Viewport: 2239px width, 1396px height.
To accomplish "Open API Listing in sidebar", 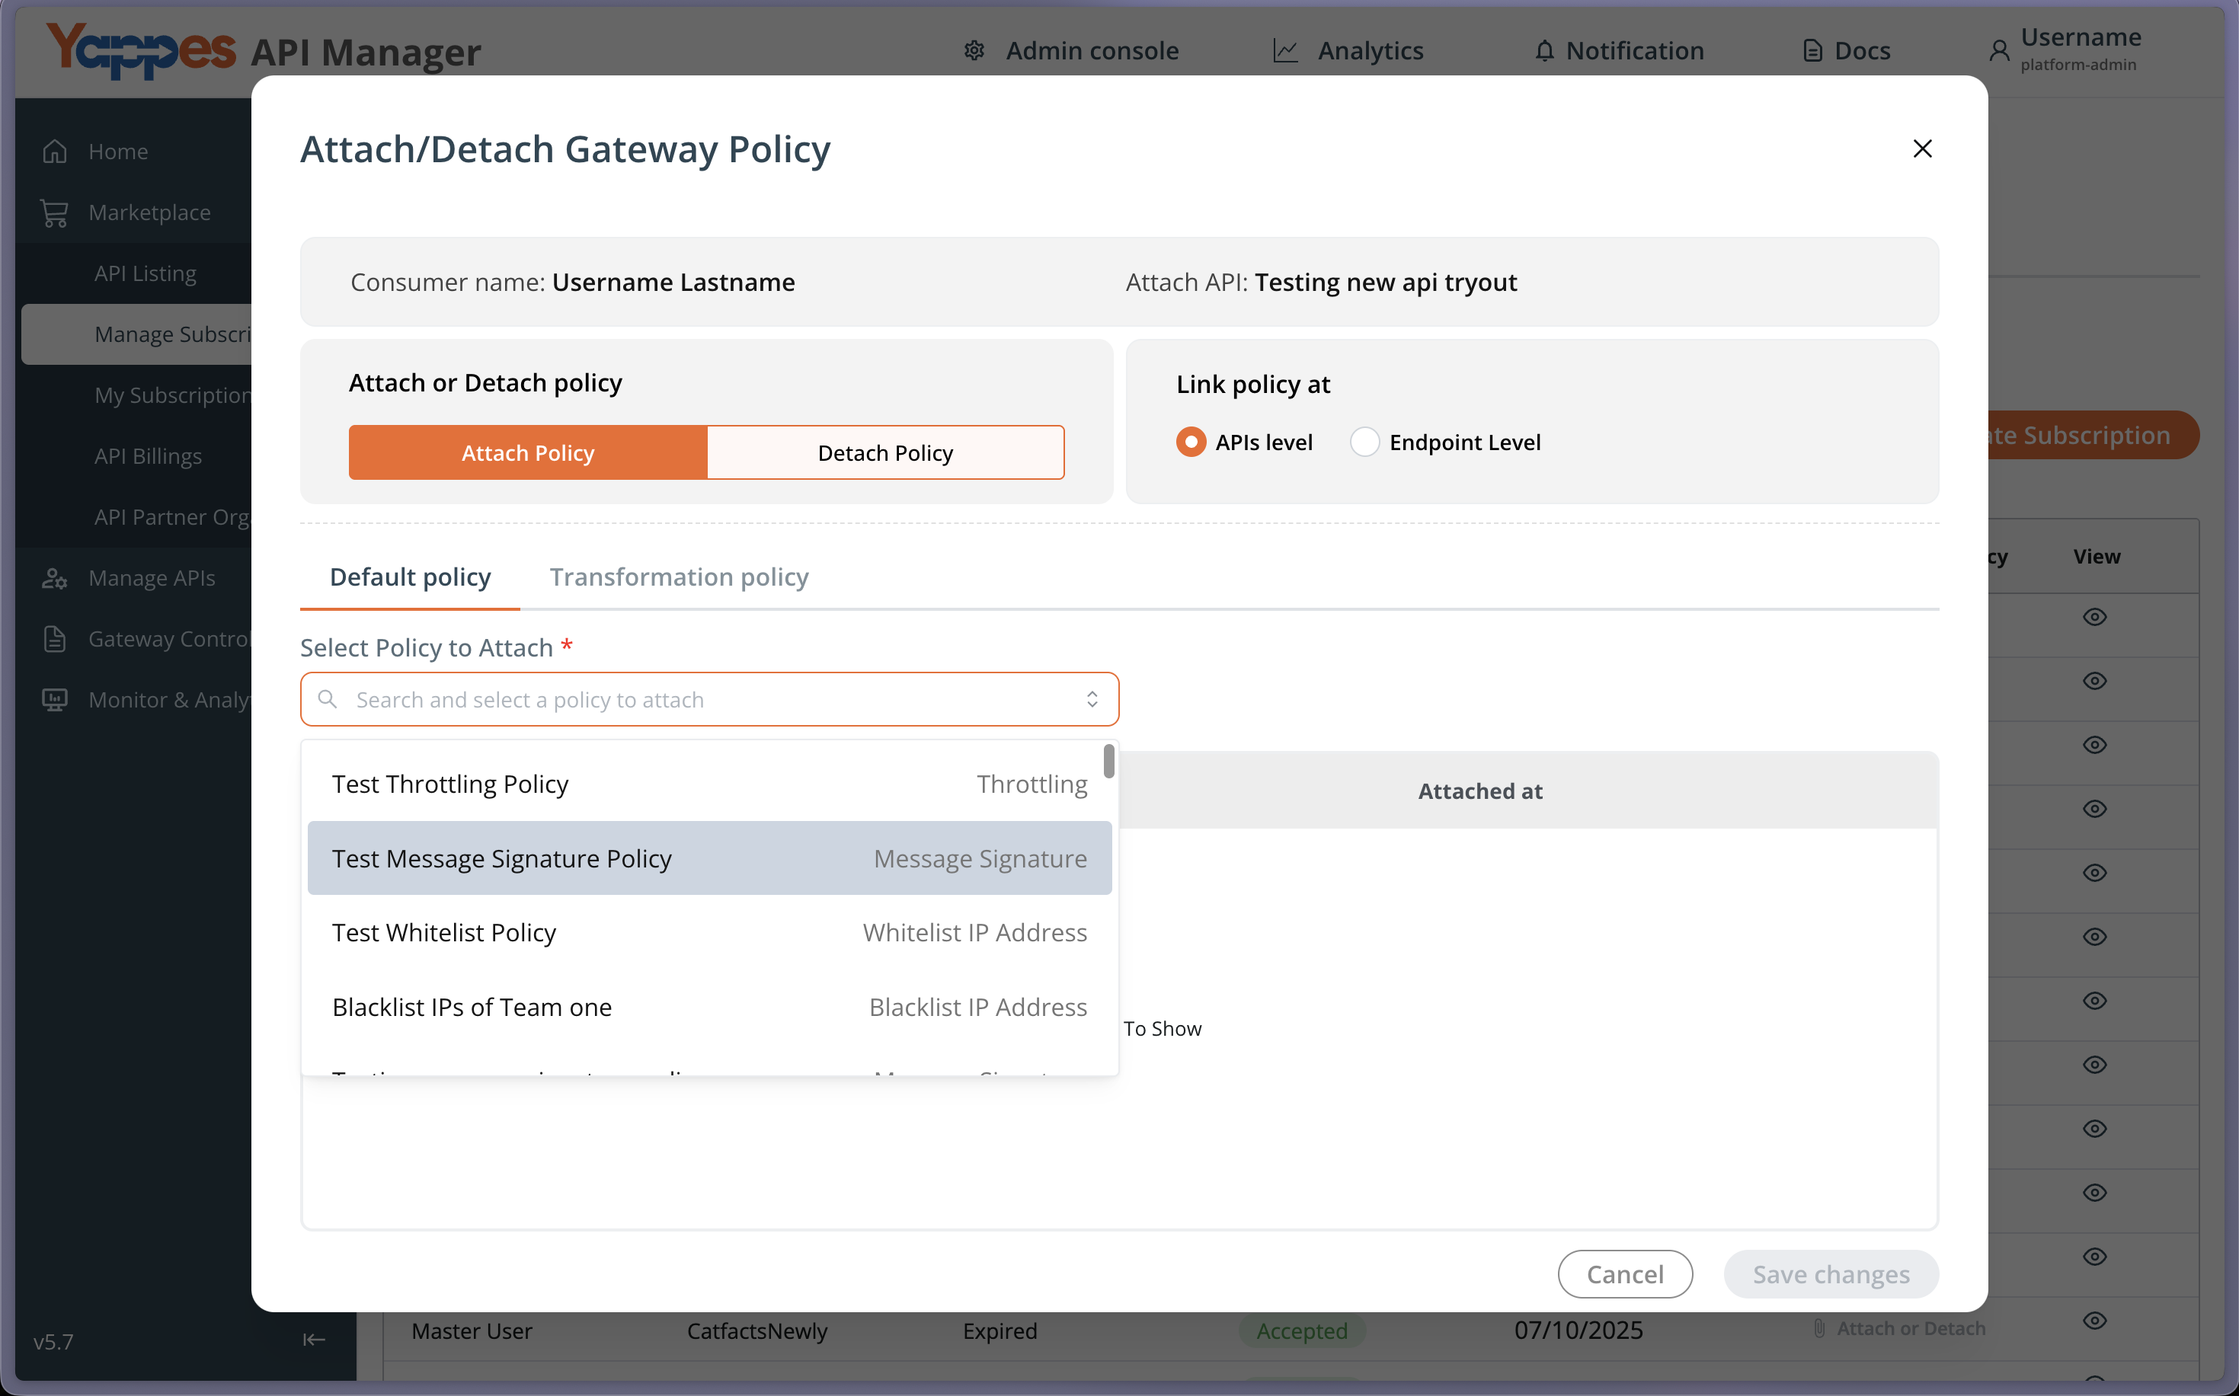I will (145, 273).
